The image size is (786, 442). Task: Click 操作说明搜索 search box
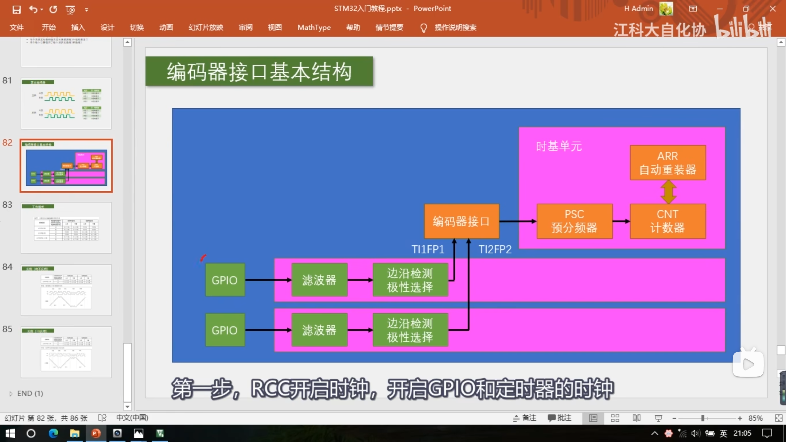455,28
